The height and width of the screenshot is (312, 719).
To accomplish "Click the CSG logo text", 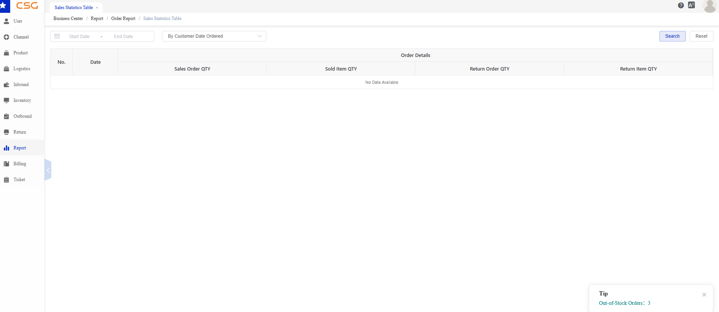I will 27,6.
